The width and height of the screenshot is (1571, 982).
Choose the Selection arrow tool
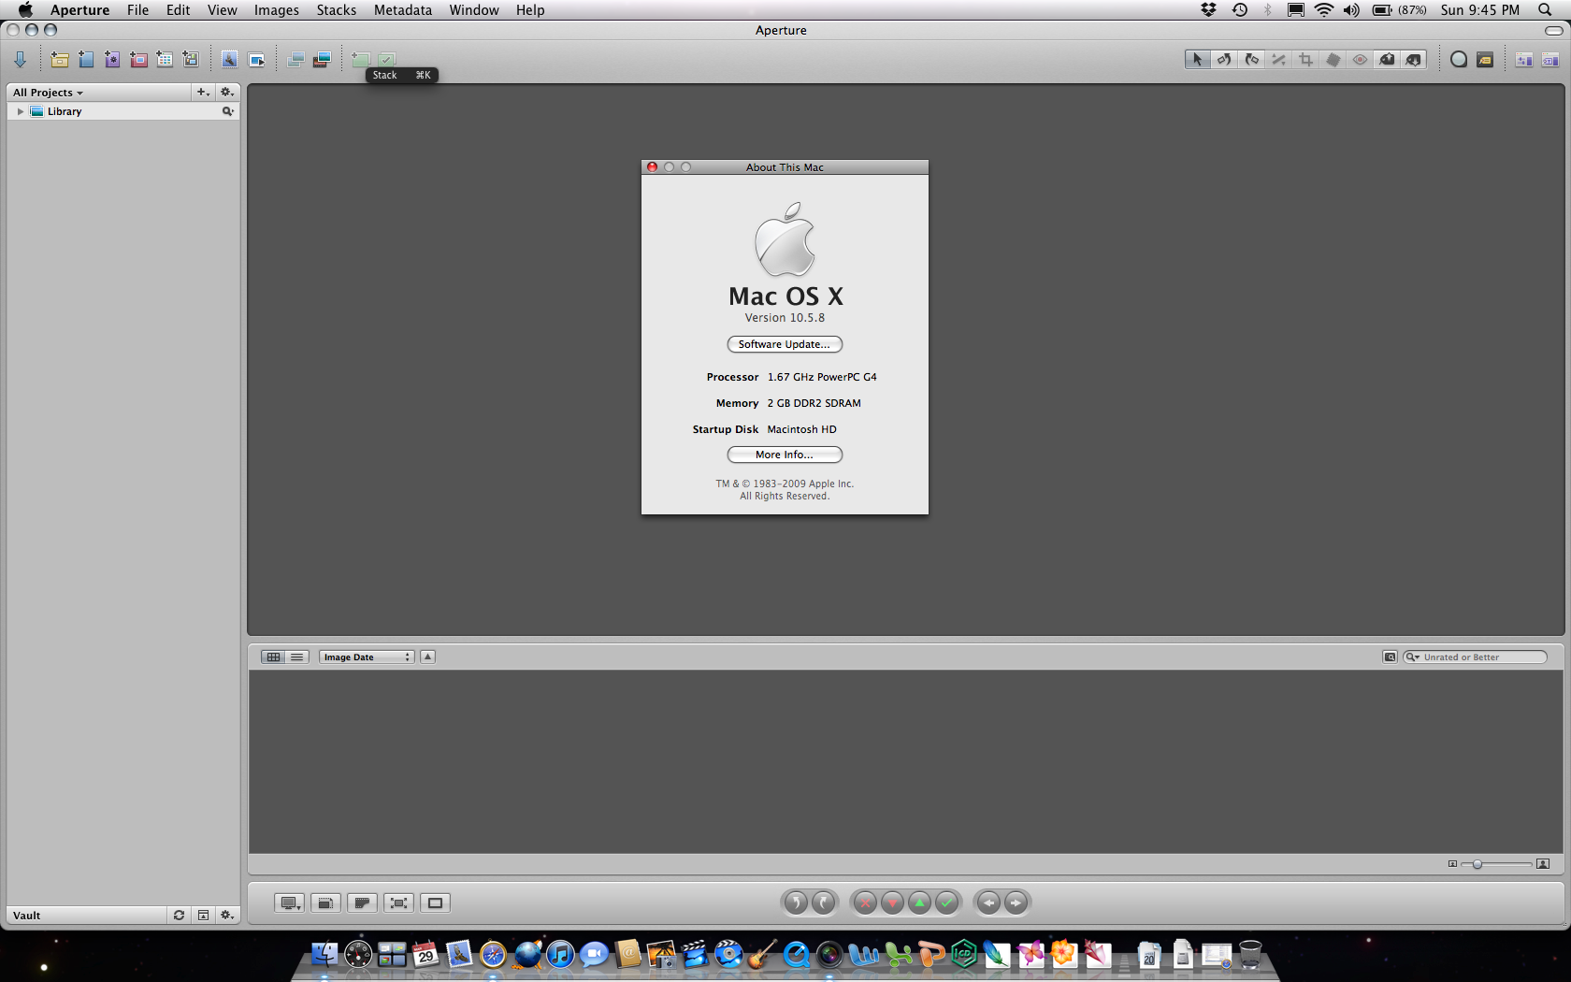point(1197,60)
